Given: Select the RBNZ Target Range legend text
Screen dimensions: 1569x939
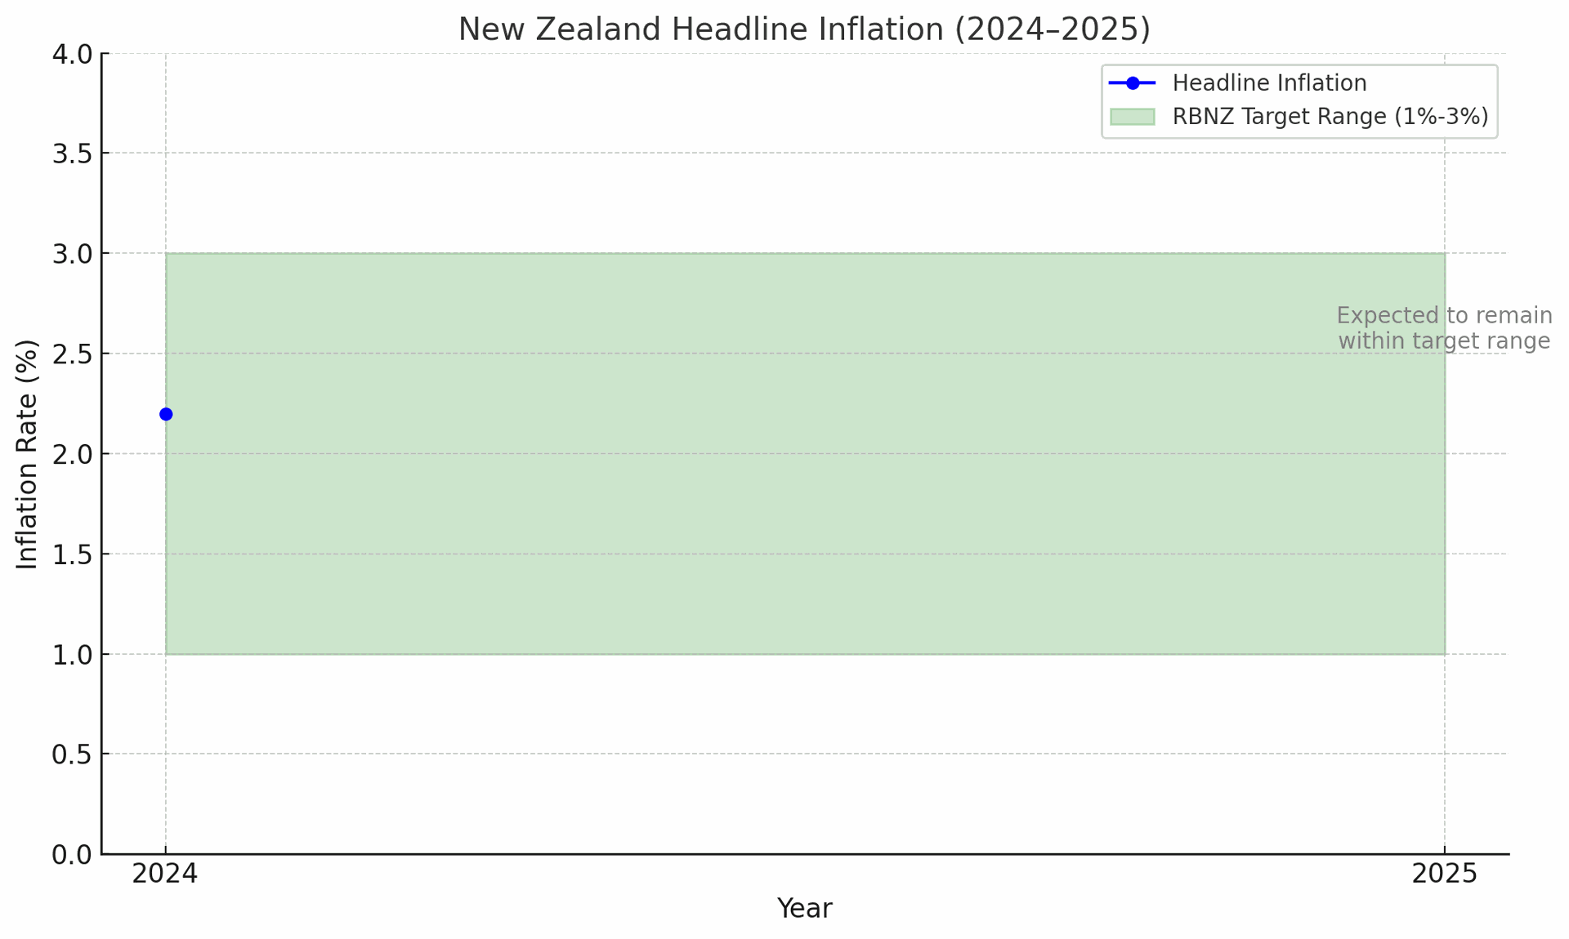Looking at the screenshot, I should tap(1330, 117).
